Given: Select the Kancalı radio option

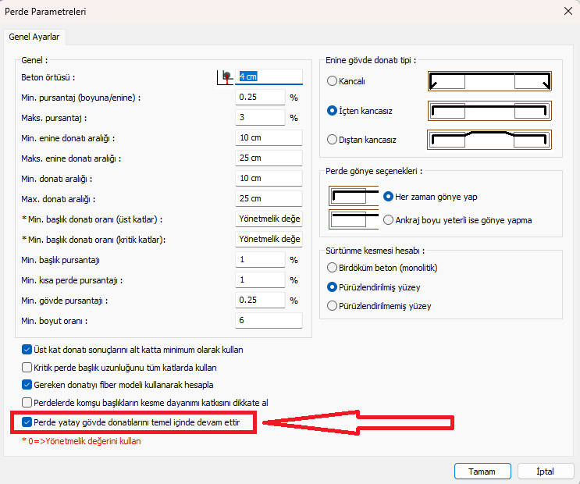Looking at the screenshot, I should 333,81.
